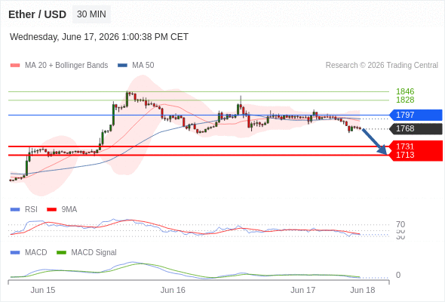
Task: Click the MACD blue legend swatch
Action: [15, 253]
